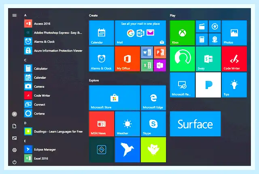Open Adobe Photoshop Express list entry
Screen dimensions: 259x174
(x=54, y=33)
